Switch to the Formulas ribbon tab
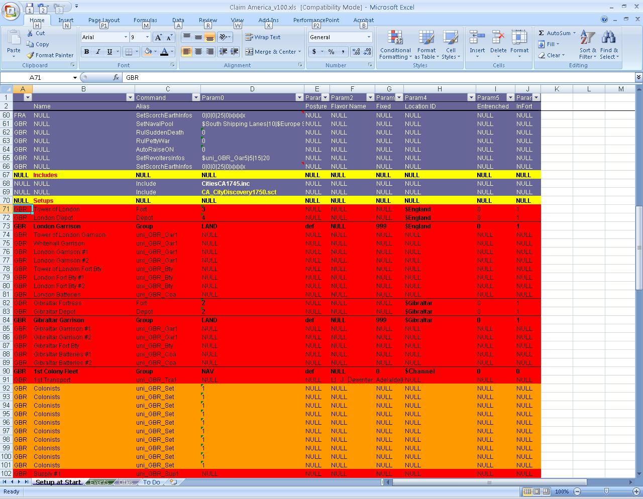643x499 pixels. [x=145, y=20]
